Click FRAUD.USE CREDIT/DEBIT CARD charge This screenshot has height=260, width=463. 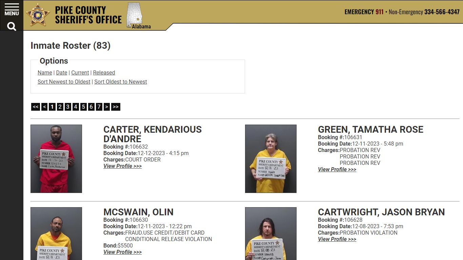[x=165, y=233]
